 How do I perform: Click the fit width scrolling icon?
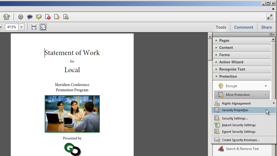34,27
